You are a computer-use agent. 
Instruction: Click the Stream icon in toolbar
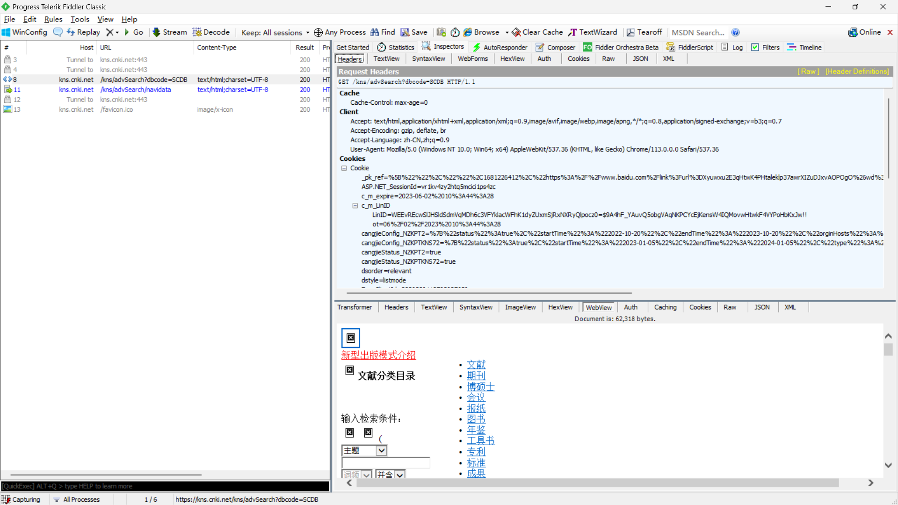pyautogui.click(x=156, y=32)
